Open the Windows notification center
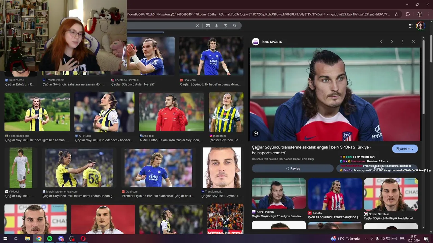The height and width of the screenshot is (243, 433). click(426, 239)
